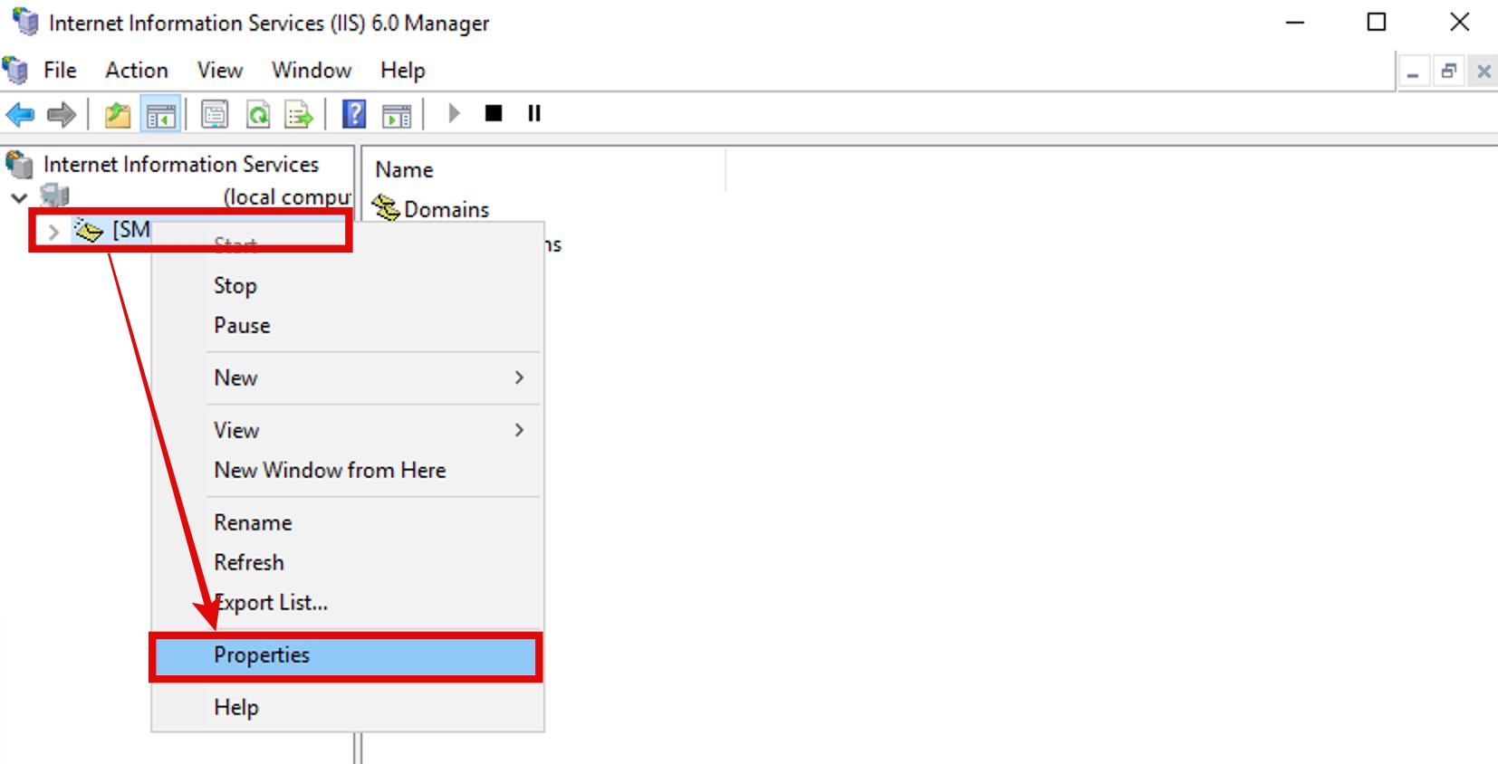Toggle the Show/Hide Console Tree icon
This screenshot has height=764, width=1498.
point(161,114)
